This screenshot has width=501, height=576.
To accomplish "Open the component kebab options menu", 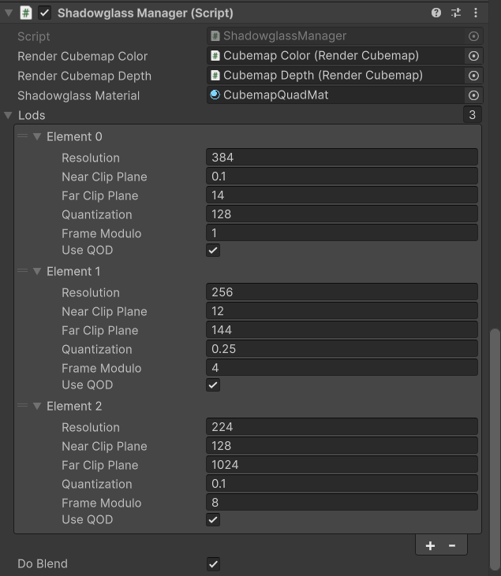I will (x=475, y=13).
